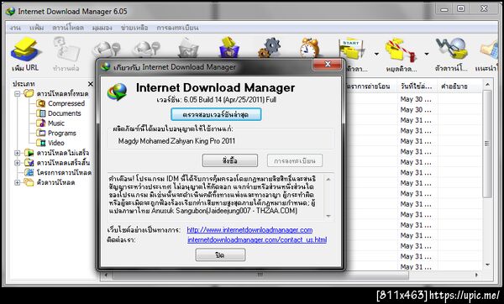The width and height of the screenshot is (504, 304).
Task: Select the Video category label
Action: (56, 143)
